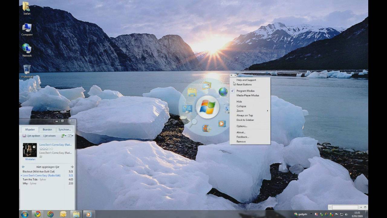The image size is (387, 218).
Task: Open the yellow folder icon in the launcher
Action: click(x=192, y=92)
